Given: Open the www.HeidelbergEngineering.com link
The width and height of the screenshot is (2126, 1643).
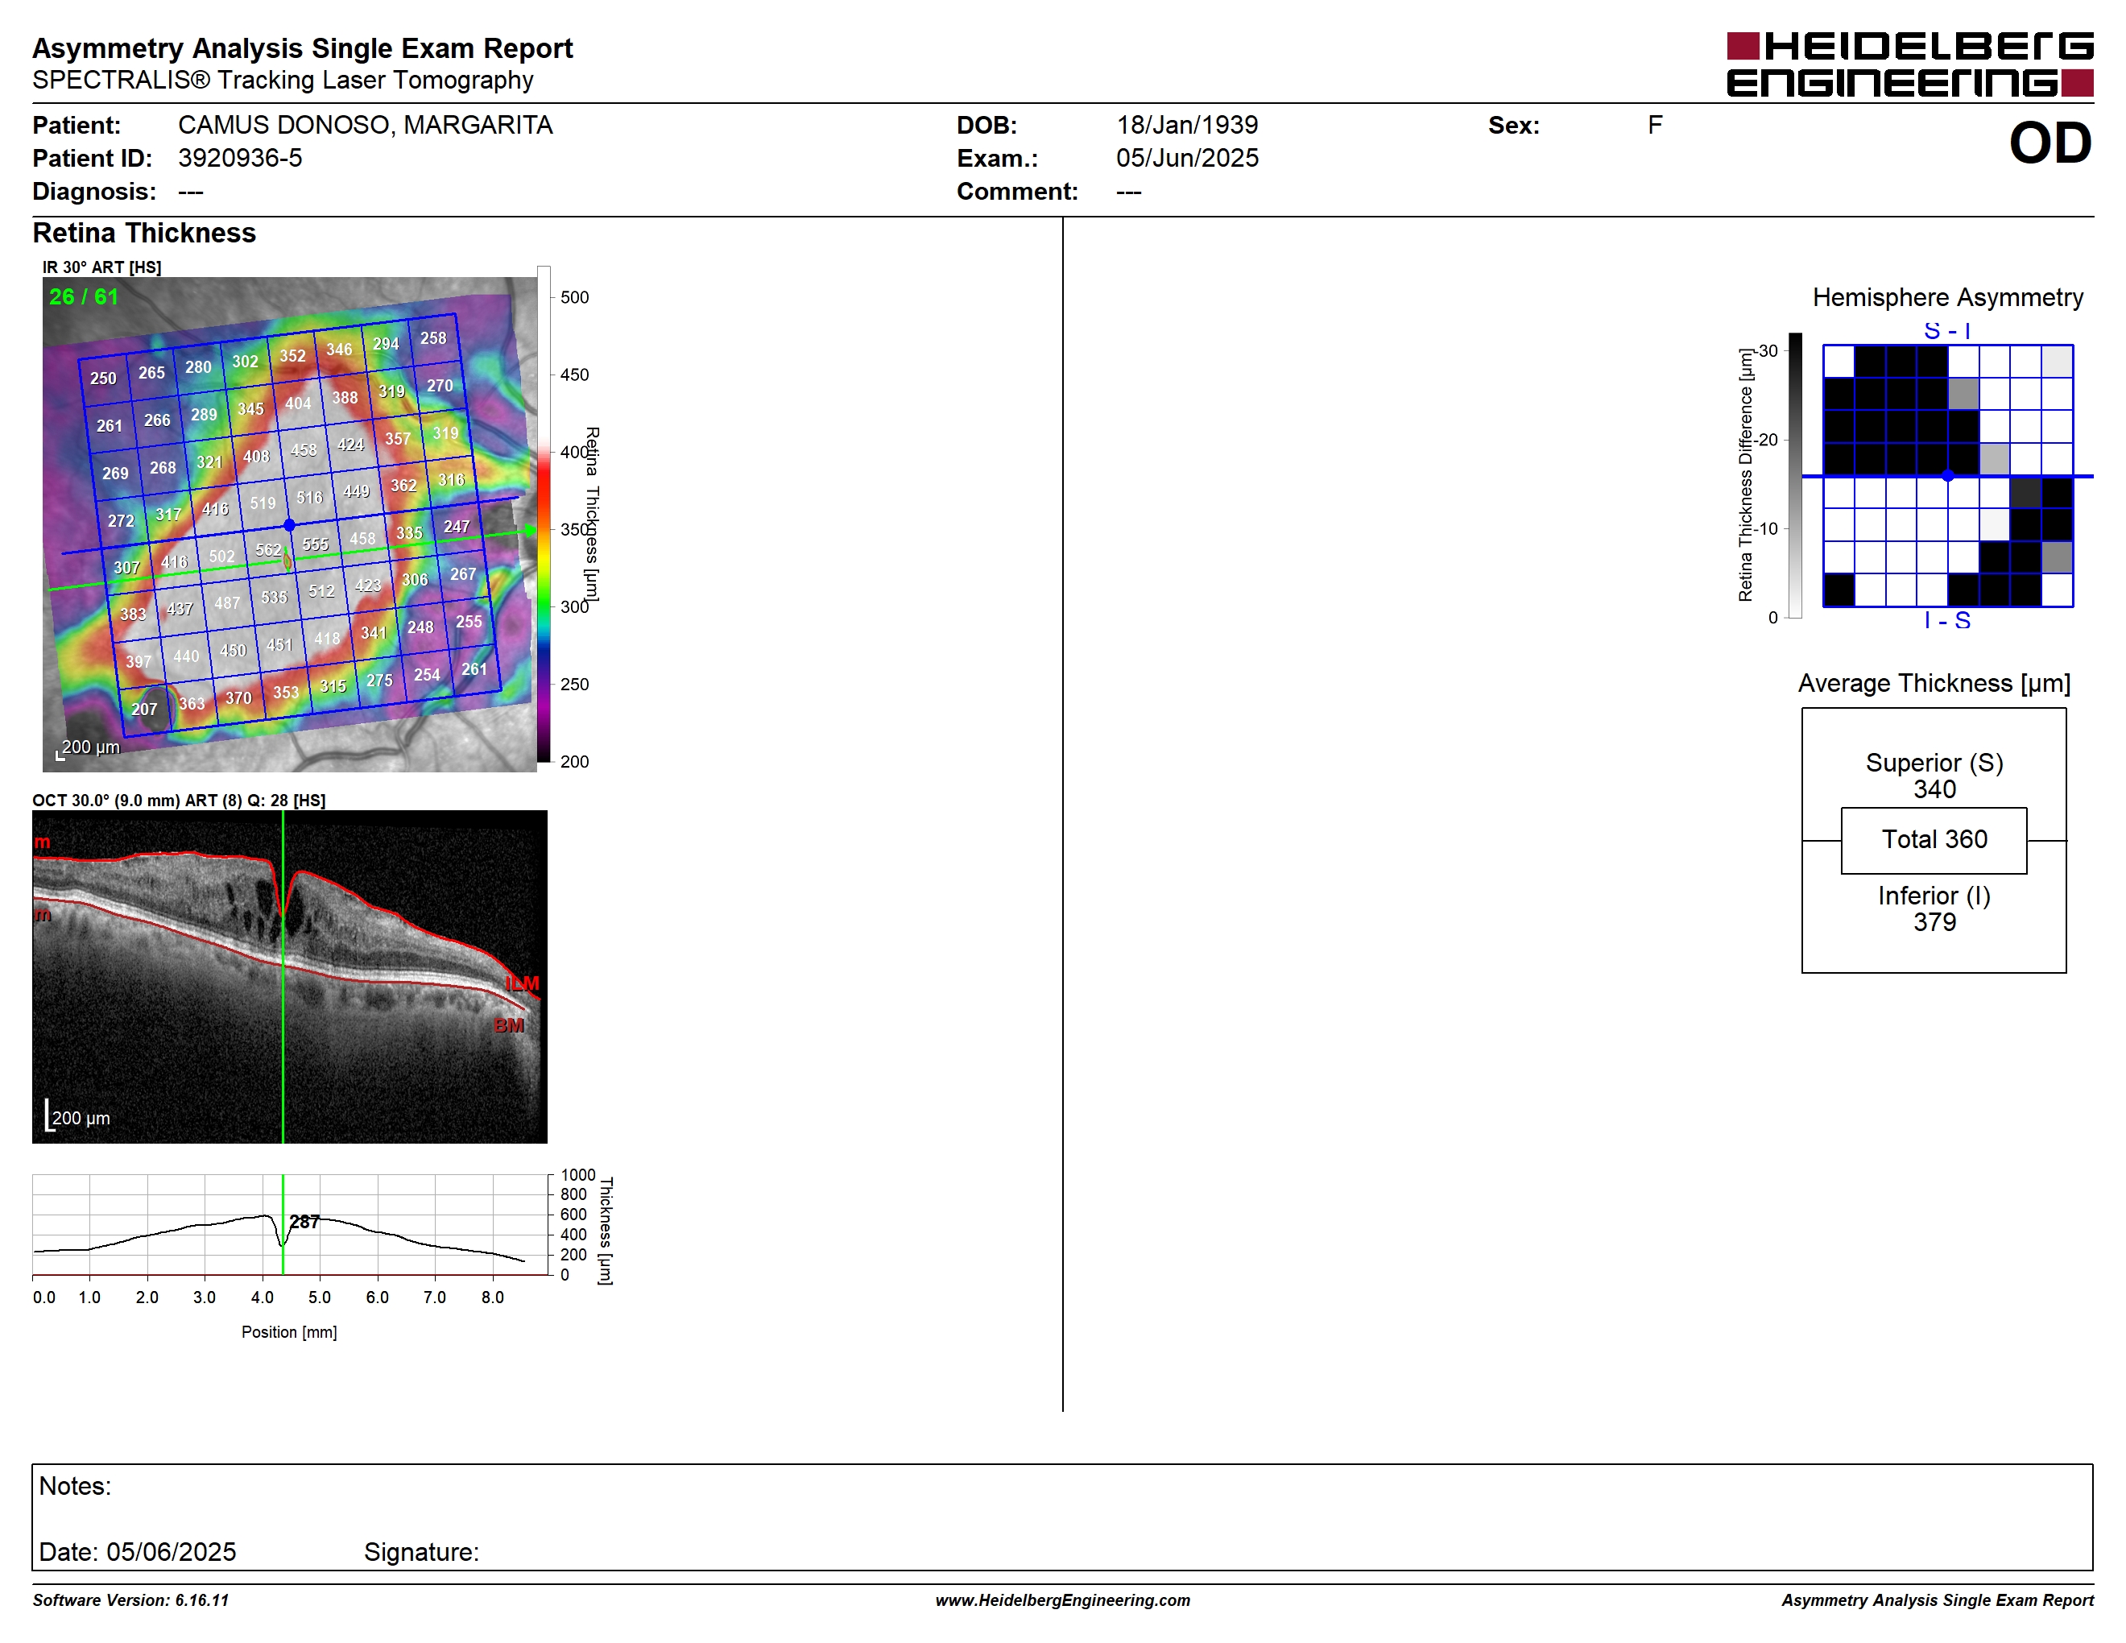Looking at the screenshot, I should click(x=1063, y=1601).
